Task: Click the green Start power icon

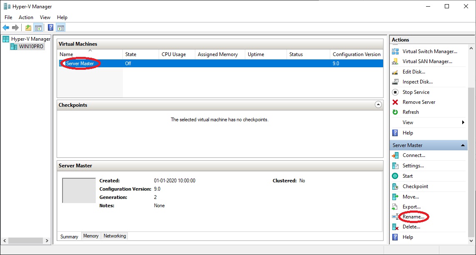Action: [395, 176]
